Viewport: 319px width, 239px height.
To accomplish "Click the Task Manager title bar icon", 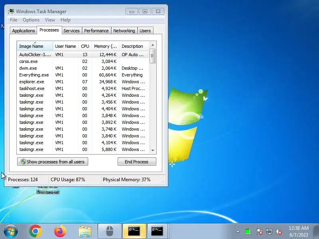I will (11, 12).
